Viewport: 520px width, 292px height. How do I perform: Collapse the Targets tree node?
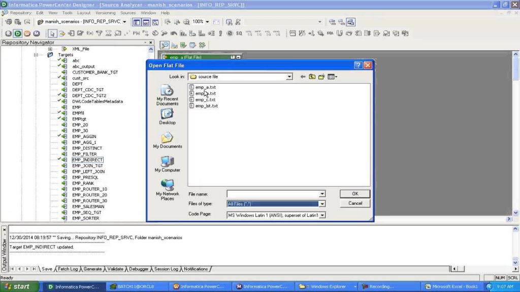point(36,55)
